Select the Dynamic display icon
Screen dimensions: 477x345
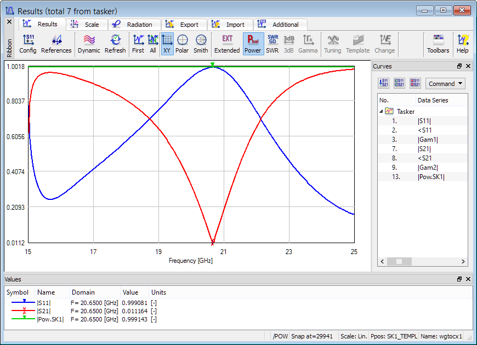(89, 44)
